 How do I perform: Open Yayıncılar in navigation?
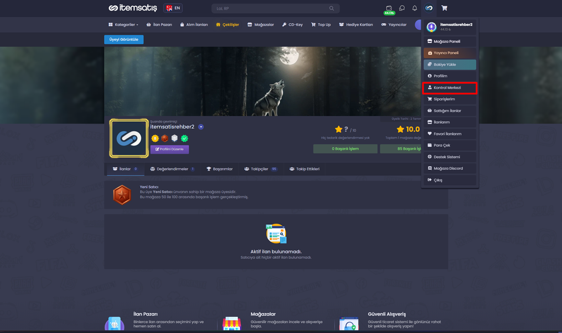tap(394, 25)
